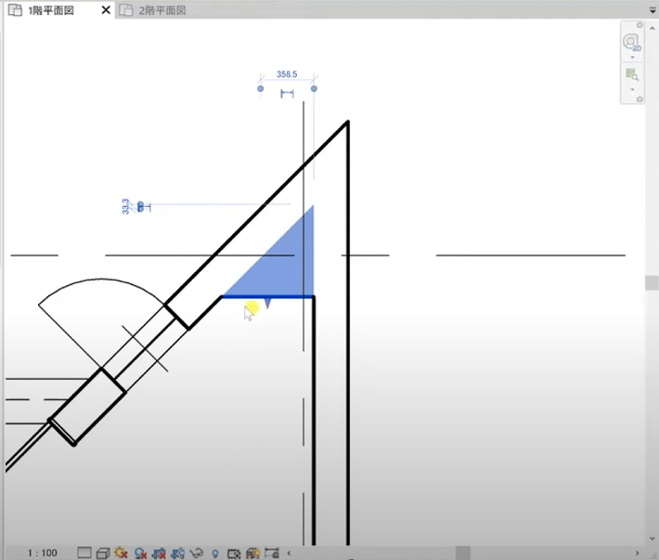Close the 1階平面図 view tab
Screen dimensions: 659x560
point(105,9)
